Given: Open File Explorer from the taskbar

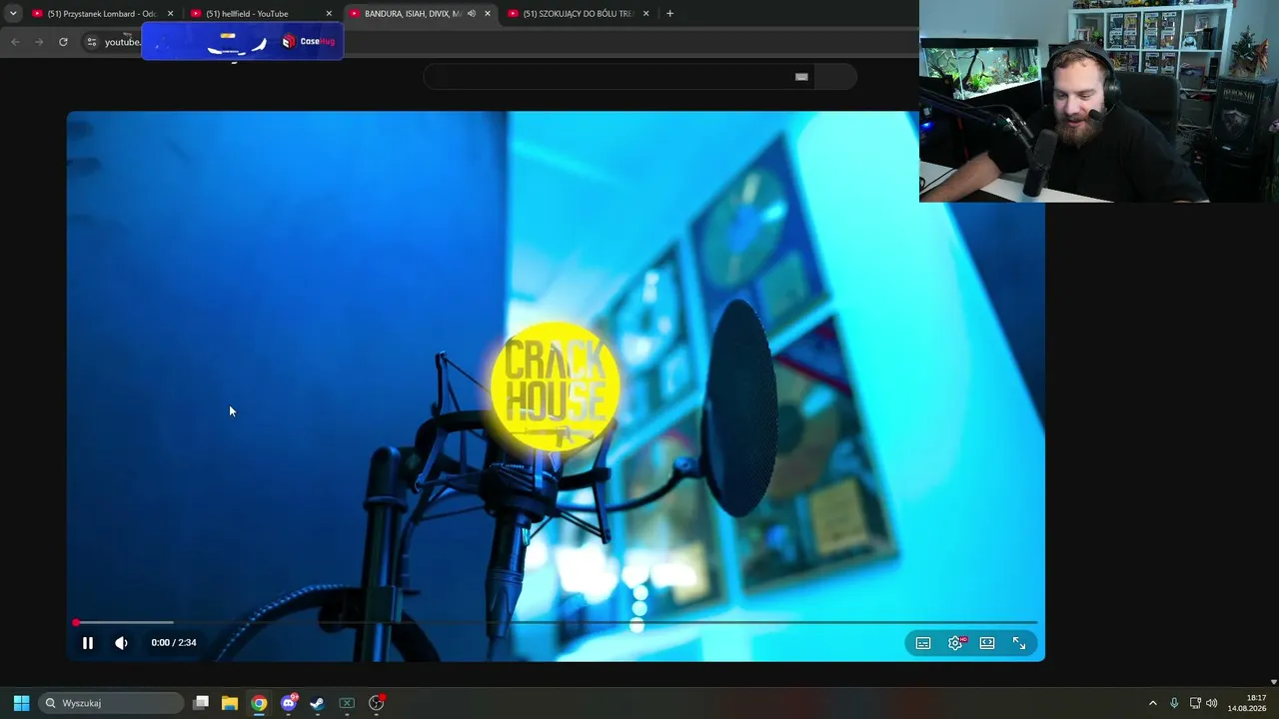Looking at the screenshot, I should (x=230, y=703).
